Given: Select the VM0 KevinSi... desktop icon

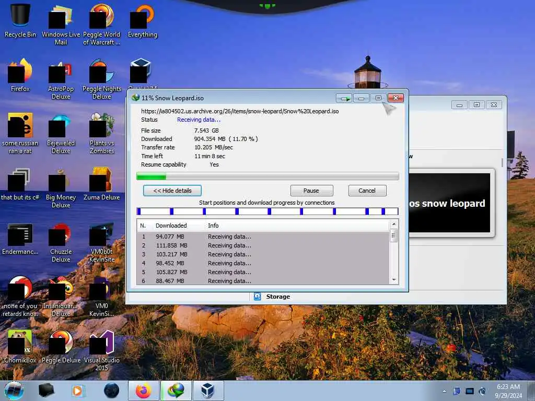Looking at the screenshot, I should (102, 297).
